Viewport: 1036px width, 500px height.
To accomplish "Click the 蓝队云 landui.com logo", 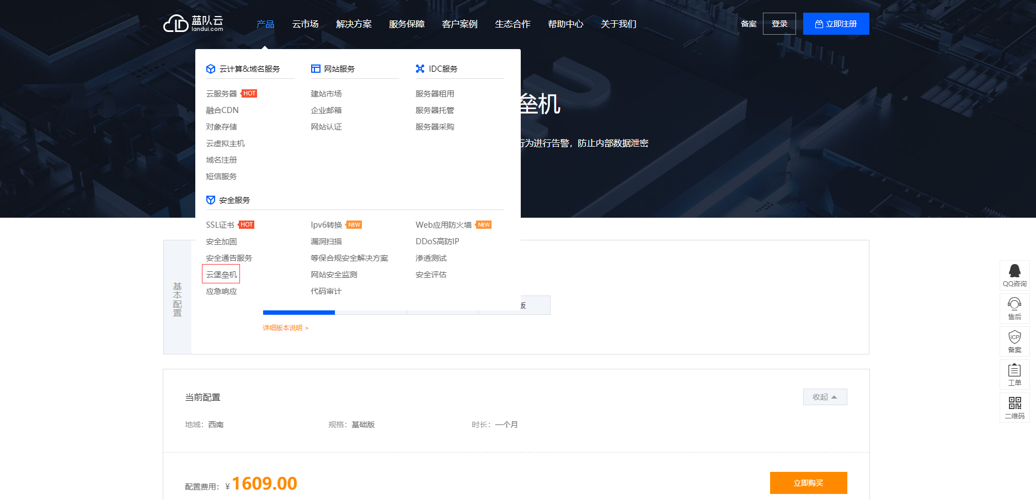I will click(193, 23).
